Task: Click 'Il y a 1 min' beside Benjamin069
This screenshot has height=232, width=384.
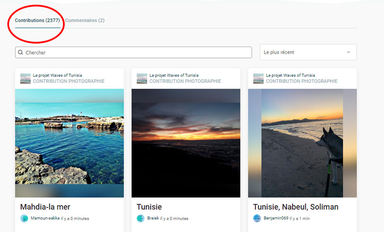Action: (300, 219)
